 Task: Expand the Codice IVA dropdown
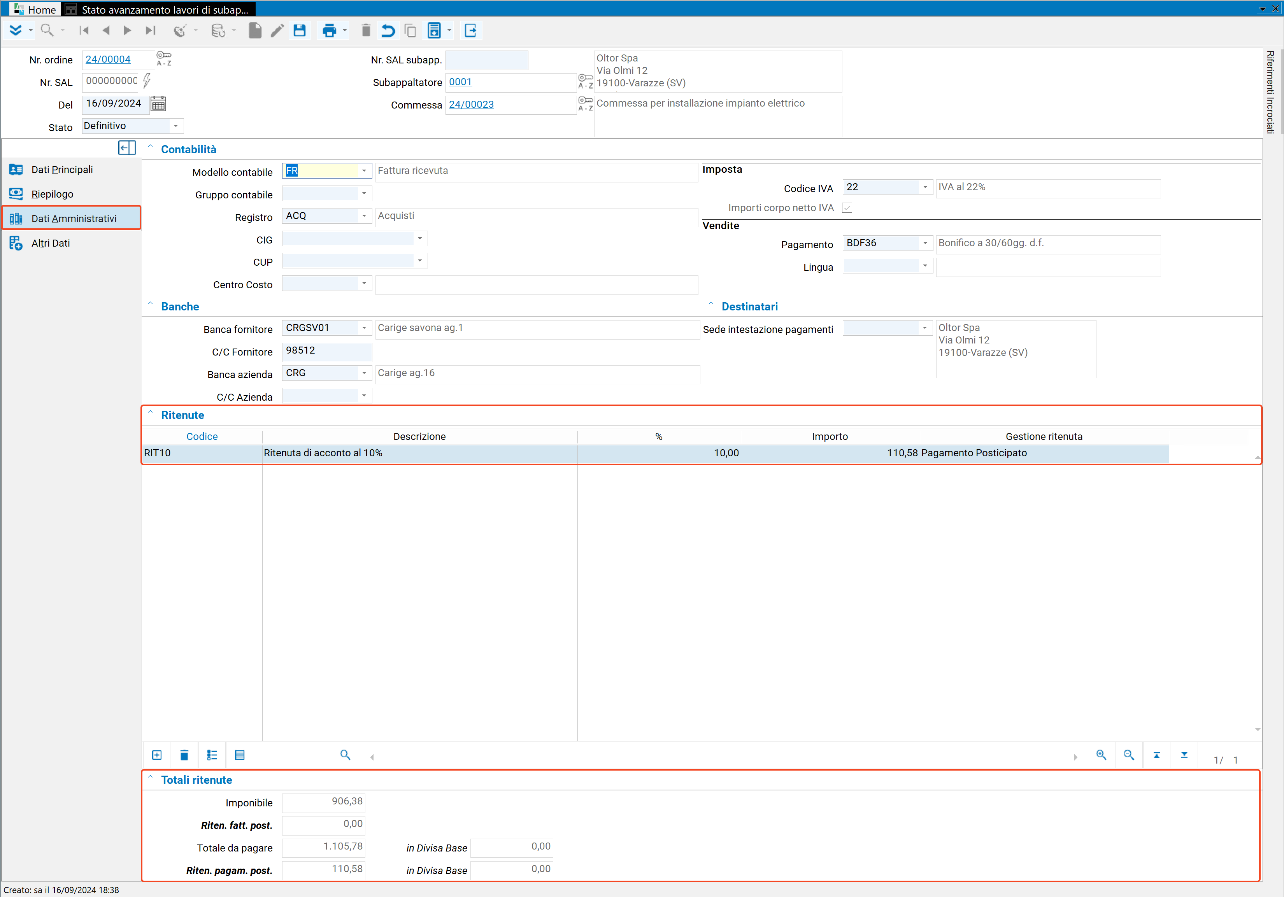pos(925,187)
